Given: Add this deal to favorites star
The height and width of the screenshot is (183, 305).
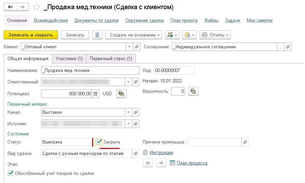Looking at the screenshot, I should coord(35,7).
